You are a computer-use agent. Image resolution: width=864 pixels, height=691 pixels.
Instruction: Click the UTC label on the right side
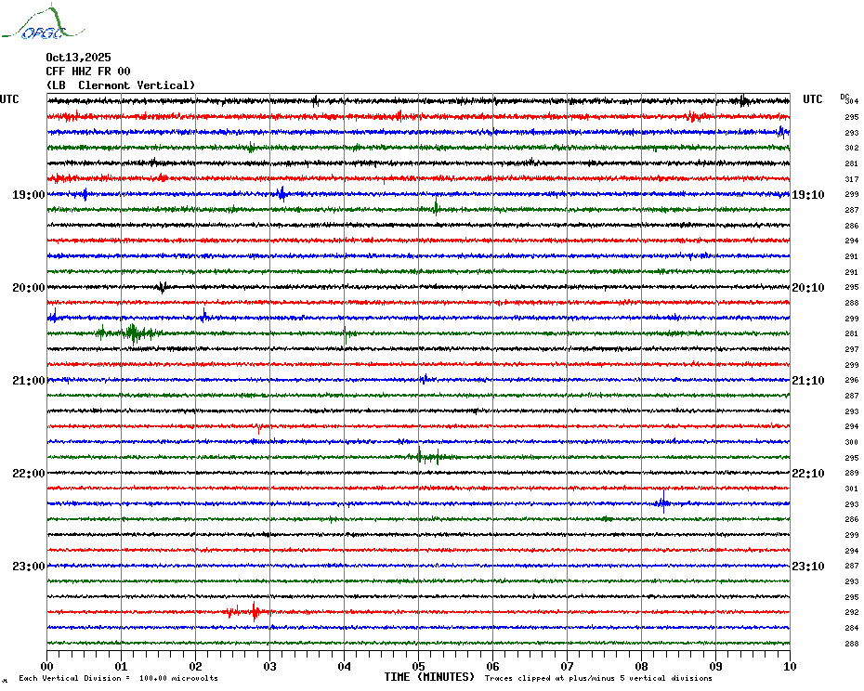coord(812,99)
